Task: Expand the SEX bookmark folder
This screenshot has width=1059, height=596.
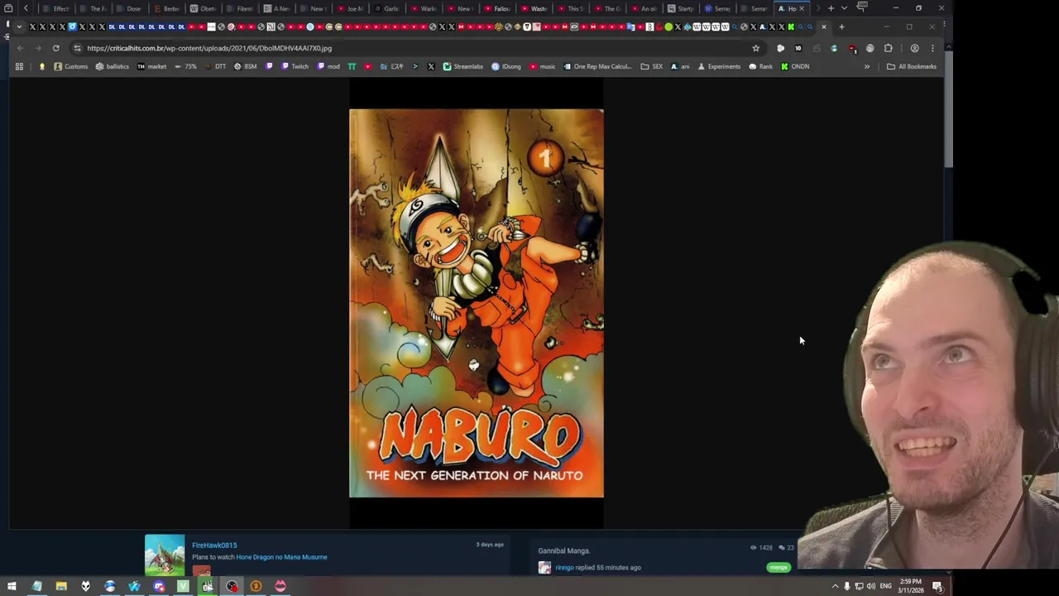Action: pyautogui.click(x=651, y=66)
